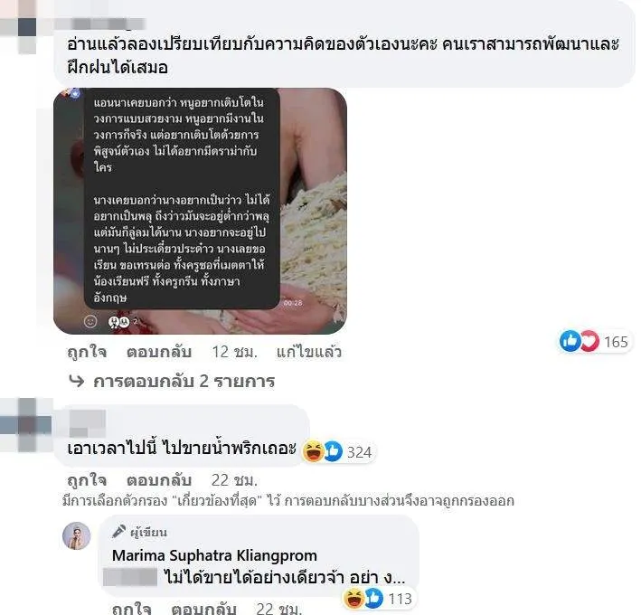Click the laughing emoji reaction beside 324
Screen dimensions: 641x615
tap(313, 451)
